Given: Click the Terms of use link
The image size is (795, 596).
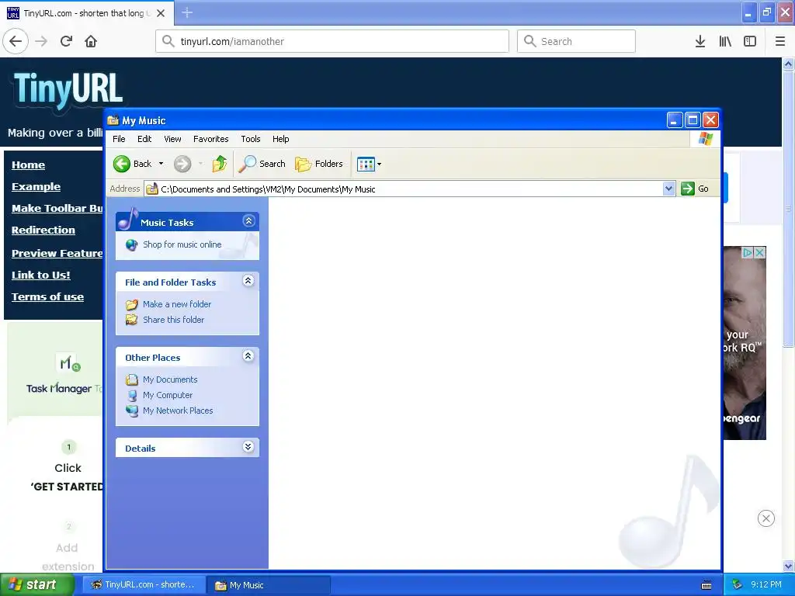Looking at the screenshot, I should coord(47,297).
